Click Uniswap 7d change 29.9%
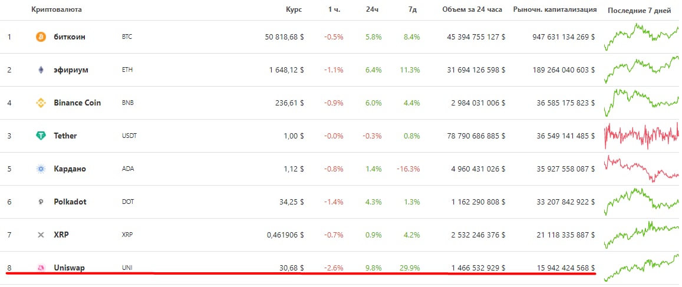 (x=410, y=268)
